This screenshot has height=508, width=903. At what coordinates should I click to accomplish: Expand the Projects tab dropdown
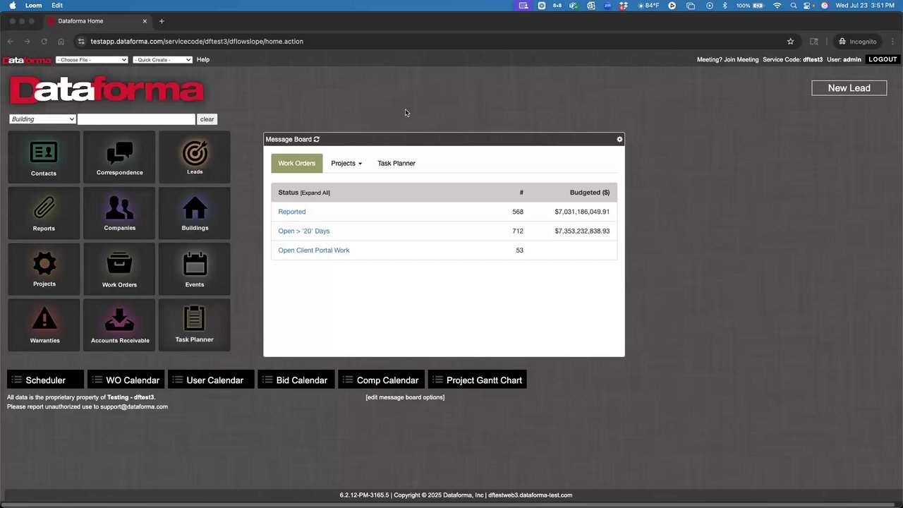(346, 163)
